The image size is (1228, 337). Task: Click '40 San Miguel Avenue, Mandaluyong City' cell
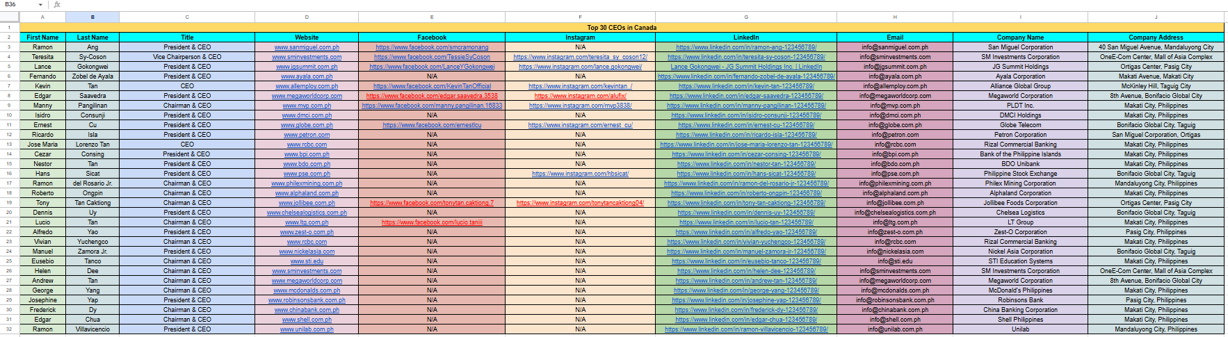[x=1156, y=47]
